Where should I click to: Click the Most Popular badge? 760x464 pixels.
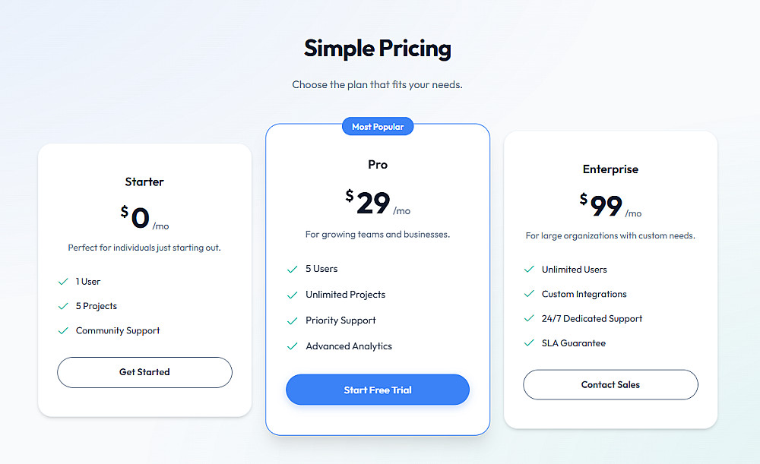click(x=378, y=127)
